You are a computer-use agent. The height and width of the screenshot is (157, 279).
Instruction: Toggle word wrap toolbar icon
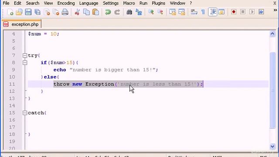(194, 12)
